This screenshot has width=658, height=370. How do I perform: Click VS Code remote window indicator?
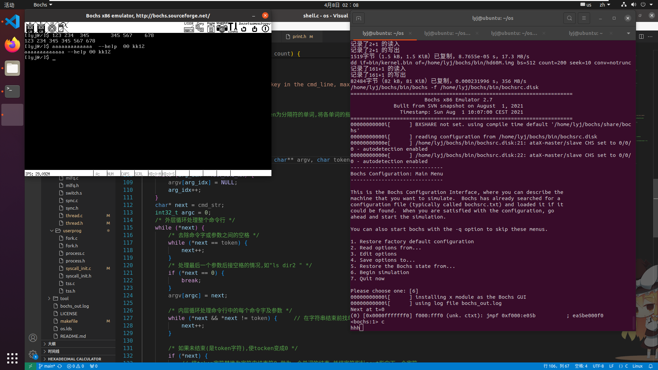[x=30, y=366]
